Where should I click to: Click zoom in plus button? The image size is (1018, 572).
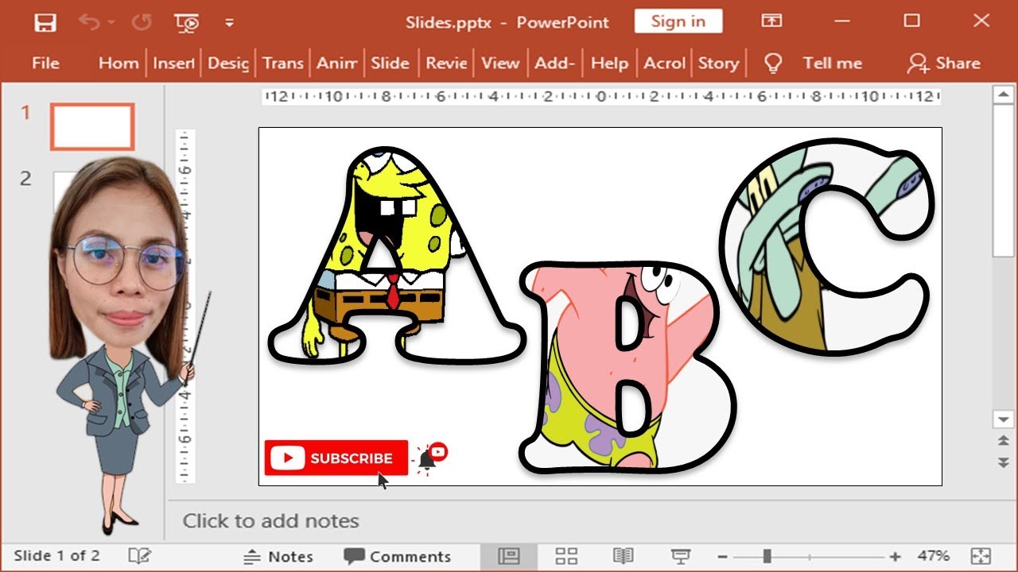(x=896, y=557)
